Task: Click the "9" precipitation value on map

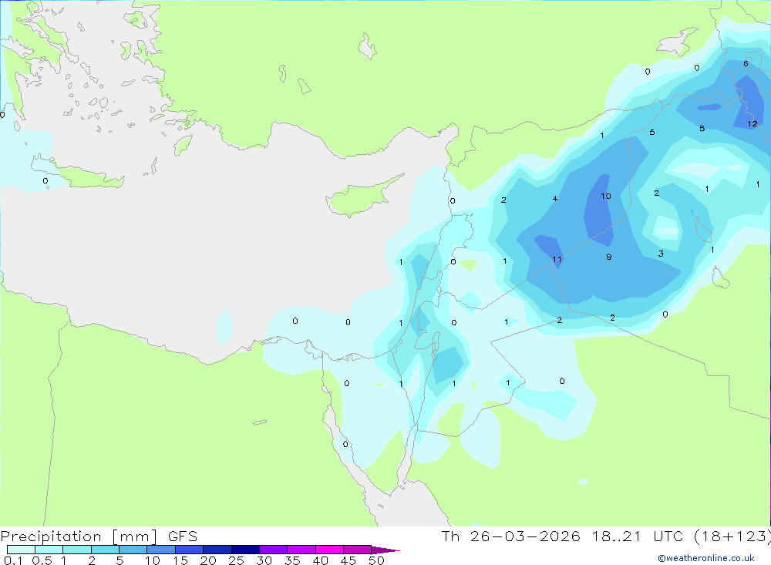Action: coord(609,257)
